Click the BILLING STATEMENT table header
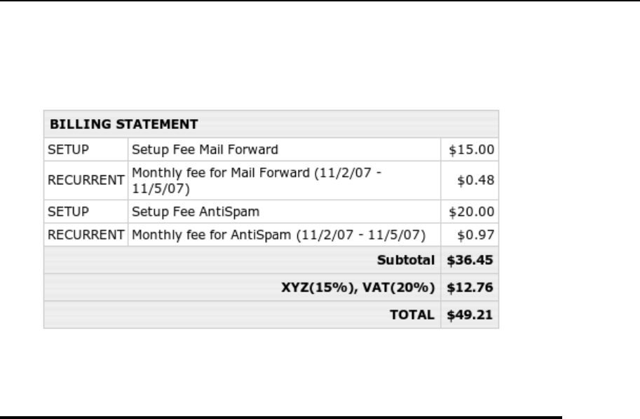This screenshot has width=640, height=419. [123, 125]
